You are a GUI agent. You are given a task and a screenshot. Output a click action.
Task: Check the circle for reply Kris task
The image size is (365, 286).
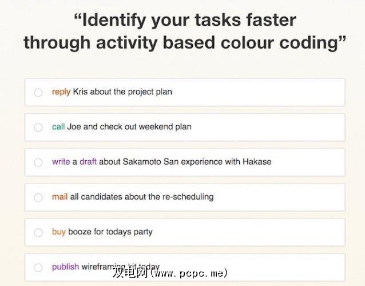(x=38, y=93)
